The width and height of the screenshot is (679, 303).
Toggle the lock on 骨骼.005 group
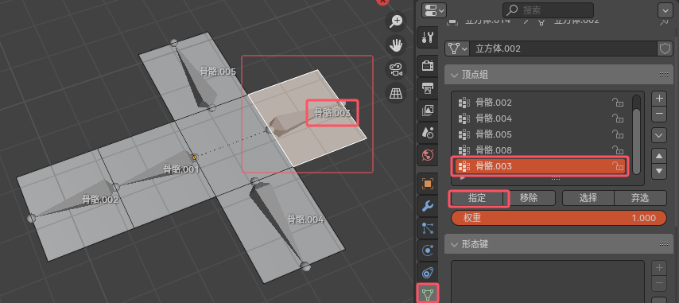(618, 134)
